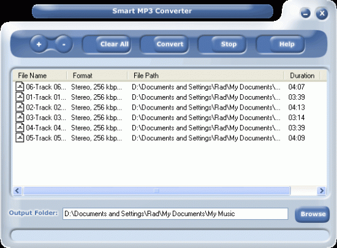This screenshot has width=337, height=248.
Task: Click the horizontal scrollbar thumb
Action: (156, 190)
